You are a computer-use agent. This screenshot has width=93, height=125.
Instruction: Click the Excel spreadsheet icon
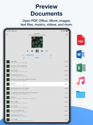(x=81, y=68)
